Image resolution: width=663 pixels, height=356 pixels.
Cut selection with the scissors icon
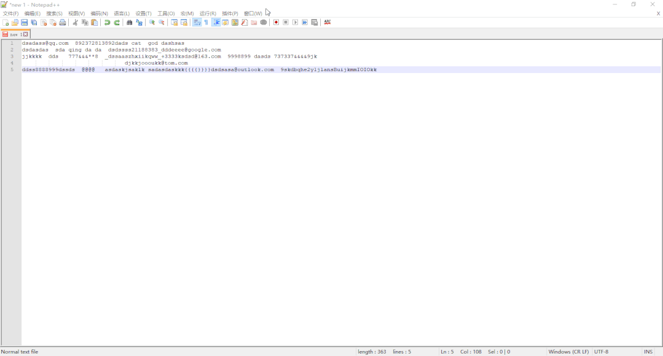[75, 22]
